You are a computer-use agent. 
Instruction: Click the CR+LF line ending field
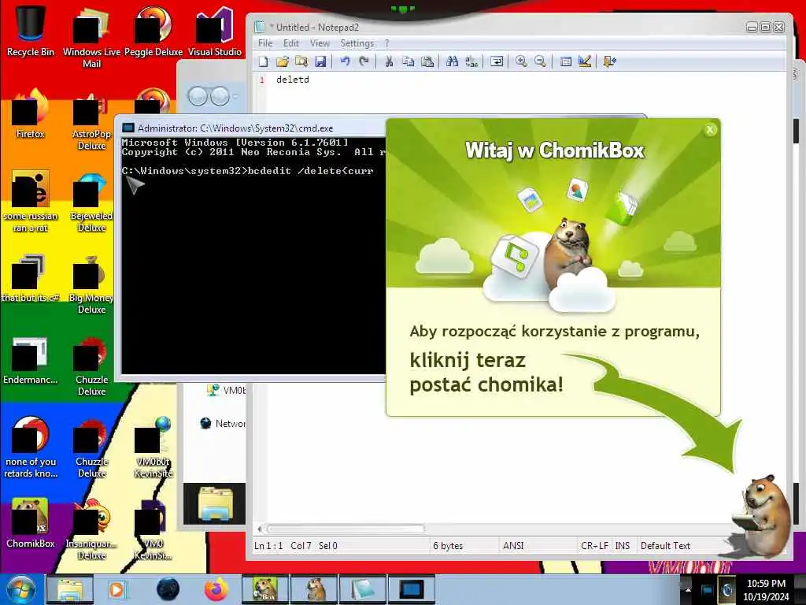click(594, 546)
